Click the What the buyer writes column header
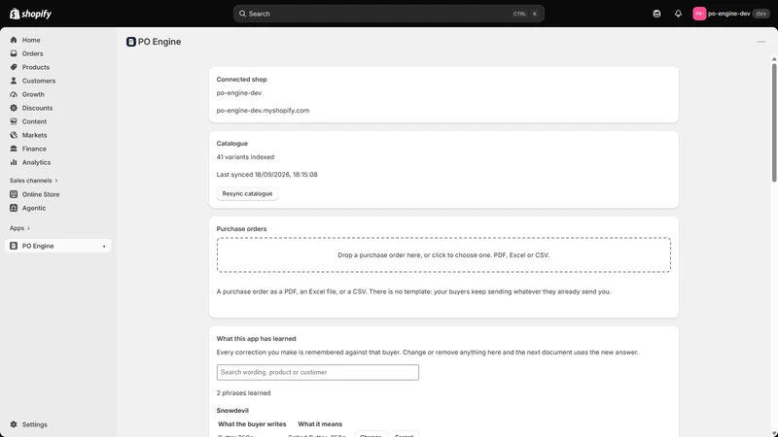Viewport: 778px width, 437px height. click(252, 424)
